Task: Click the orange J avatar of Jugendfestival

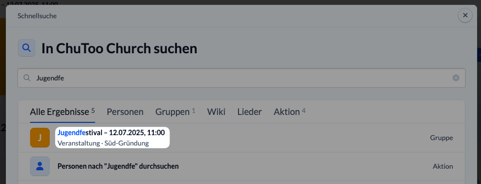Action: pos(40,138)
